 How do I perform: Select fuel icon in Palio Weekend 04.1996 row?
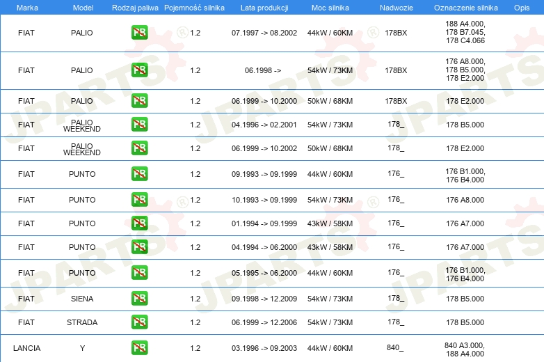coord(139,124)
